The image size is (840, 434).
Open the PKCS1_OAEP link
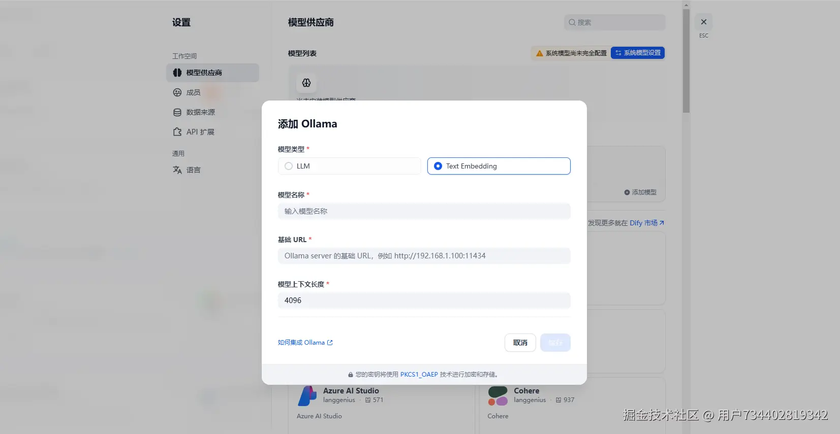[419, 375]
